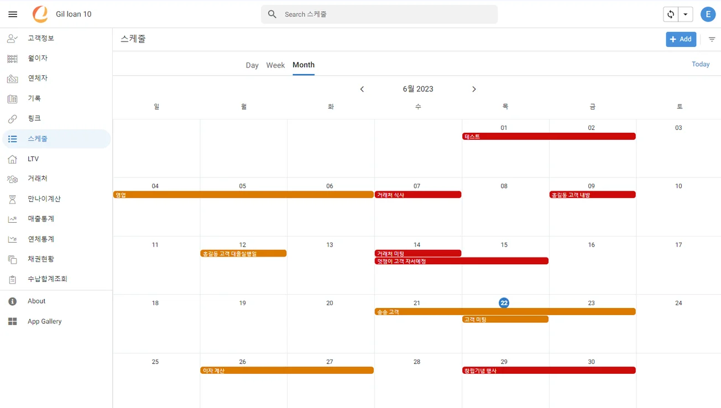The image size is (721, 408).
Task: Select the Month view tab
Action: click(x=304, y=65)
